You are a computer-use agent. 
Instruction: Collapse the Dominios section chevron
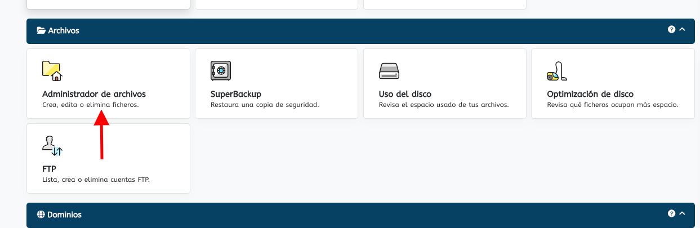click(x=682, y=213)
